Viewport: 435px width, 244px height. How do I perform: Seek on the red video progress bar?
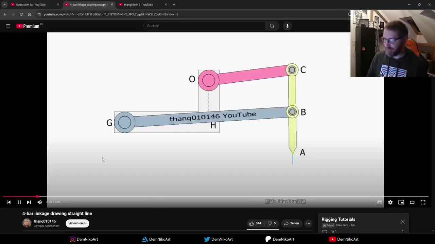point(215,197)
